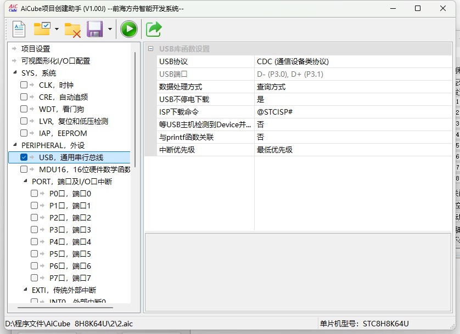The height and width of the screenshot is (334, 460).
Task: Click 等USB主机检测到Device value 否
Action: tap(353, 124)
